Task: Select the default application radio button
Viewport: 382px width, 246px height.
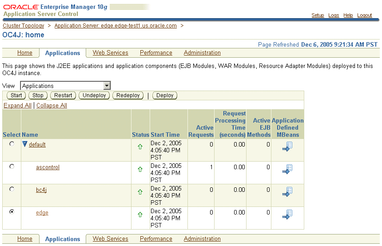Action: click(12, 144)
